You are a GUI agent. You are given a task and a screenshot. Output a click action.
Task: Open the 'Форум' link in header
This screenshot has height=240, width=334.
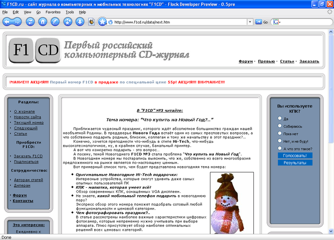click(x=246, y=61)
